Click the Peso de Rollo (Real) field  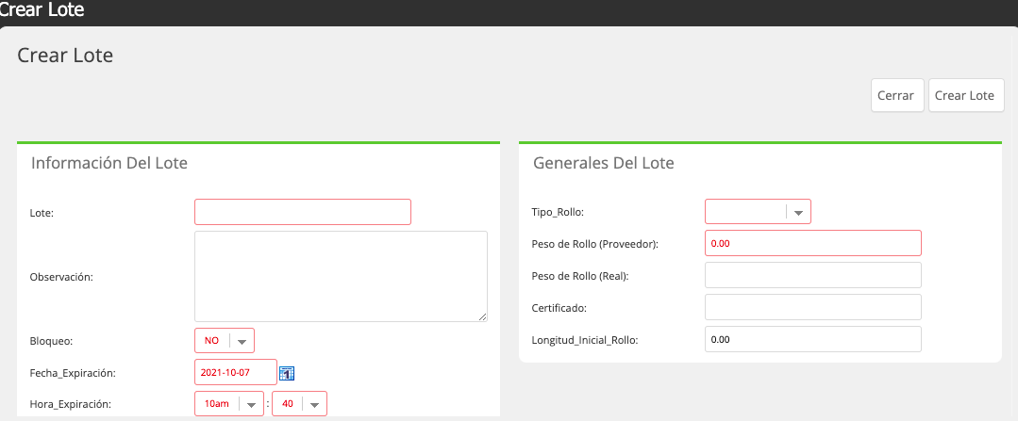coord(813,275)
